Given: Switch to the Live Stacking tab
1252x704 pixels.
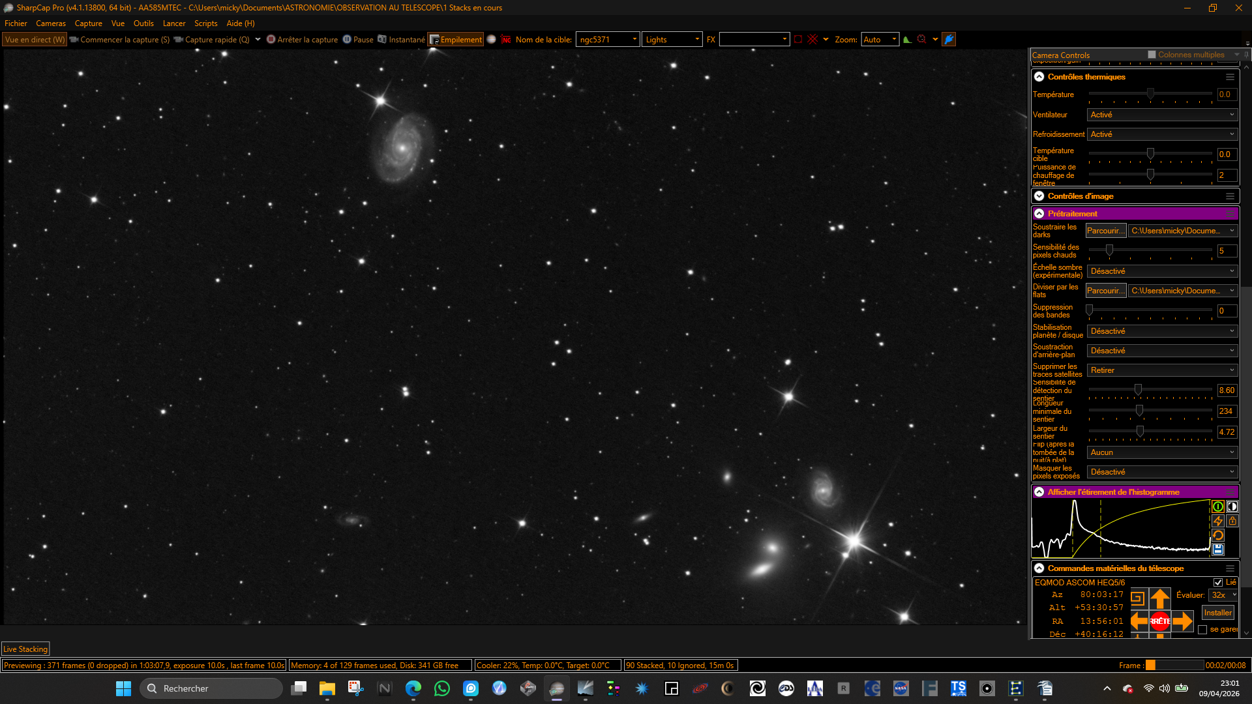Looking at the screenshot, I should [25, 649].
